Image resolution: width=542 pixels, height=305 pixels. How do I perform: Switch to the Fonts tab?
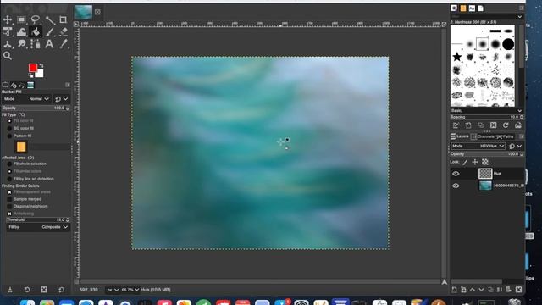click(x=472, y=8)
